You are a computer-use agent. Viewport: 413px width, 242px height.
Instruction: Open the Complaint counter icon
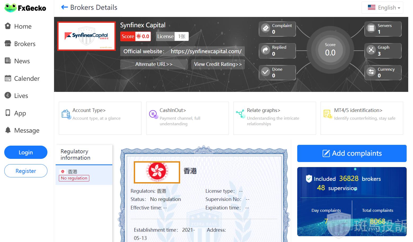point(265,28)
